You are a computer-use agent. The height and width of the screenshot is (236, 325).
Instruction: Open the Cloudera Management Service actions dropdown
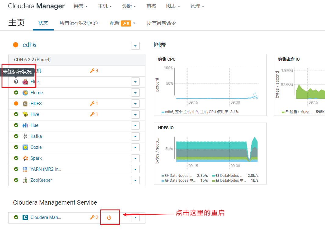pos(135,218)
